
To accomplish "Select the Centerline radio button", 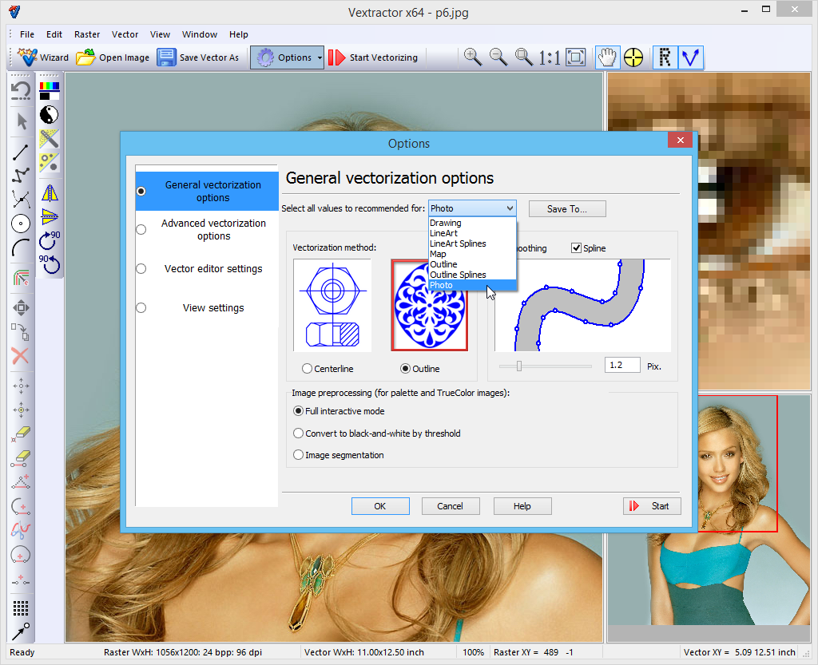I will (x=308, y=369).
